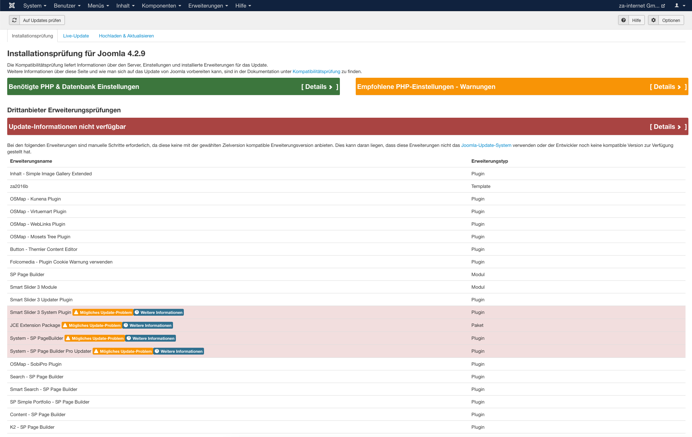Click the Erweiterungstyp column header
Screen dimensions: 692x437
click(x=489, y=161)
